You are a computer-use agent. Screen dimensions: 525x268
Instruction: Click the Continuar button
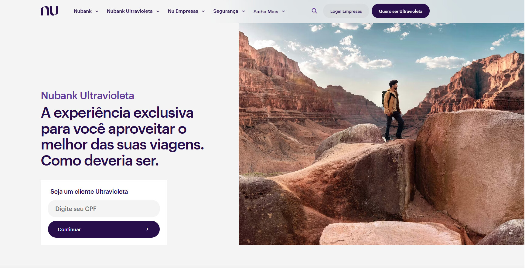[104, 229]
